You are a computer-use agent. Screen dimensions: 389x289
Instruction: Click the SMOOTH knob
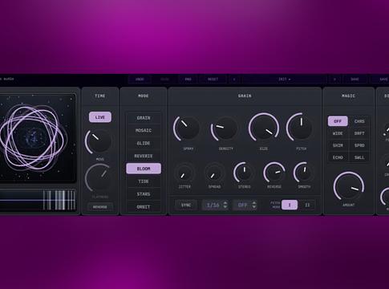(304, 173)
